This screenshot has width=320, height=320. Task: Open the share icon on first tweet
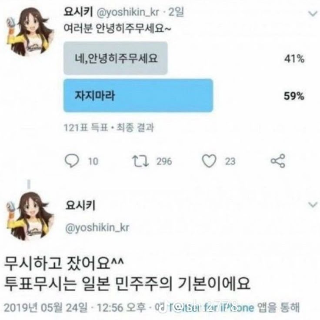[278, 161]
